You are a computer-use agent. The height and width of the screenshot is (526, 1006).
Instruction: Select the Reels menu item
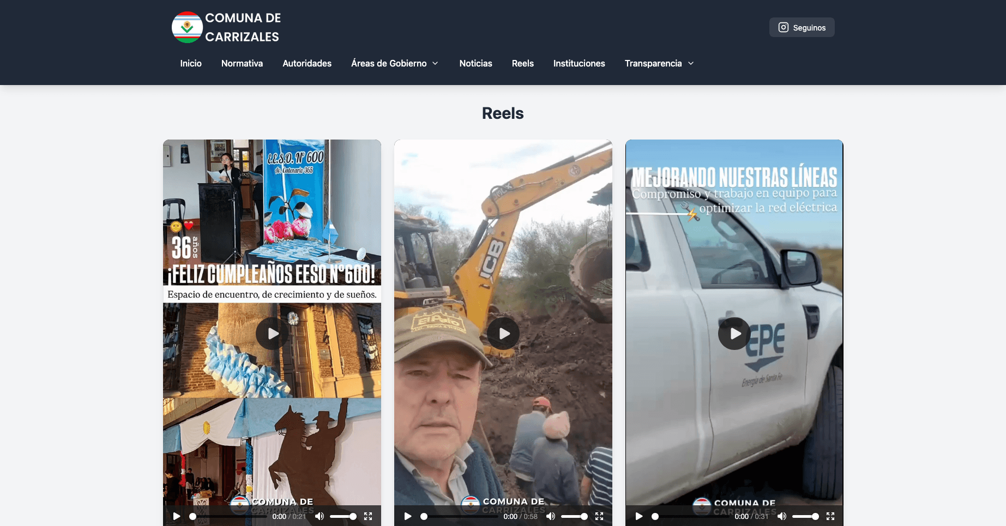click(x=522, y=63)
